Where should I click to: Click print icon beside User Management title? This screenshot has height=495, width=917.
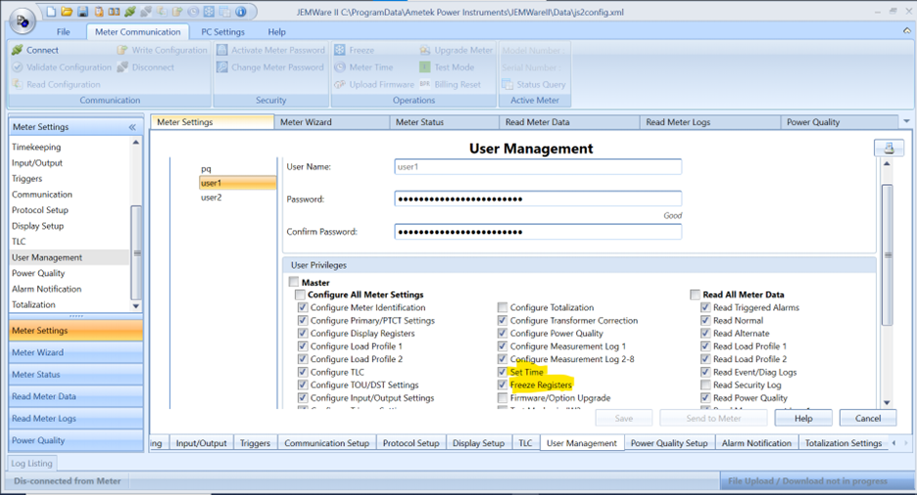click(x=889, y=148)
